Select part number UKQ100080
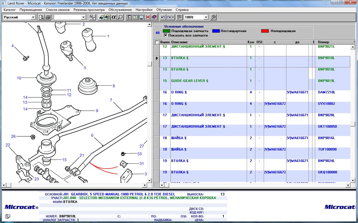The height and width of the screenshot is (223, 358). coord(327,172)
